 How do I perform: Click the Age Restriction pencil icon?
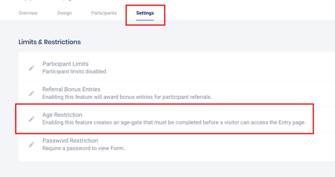[31, 119]
